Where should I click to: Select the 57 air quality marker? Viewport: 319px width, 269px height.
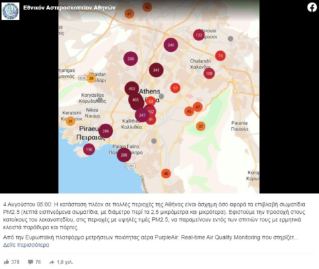point(176,88)
